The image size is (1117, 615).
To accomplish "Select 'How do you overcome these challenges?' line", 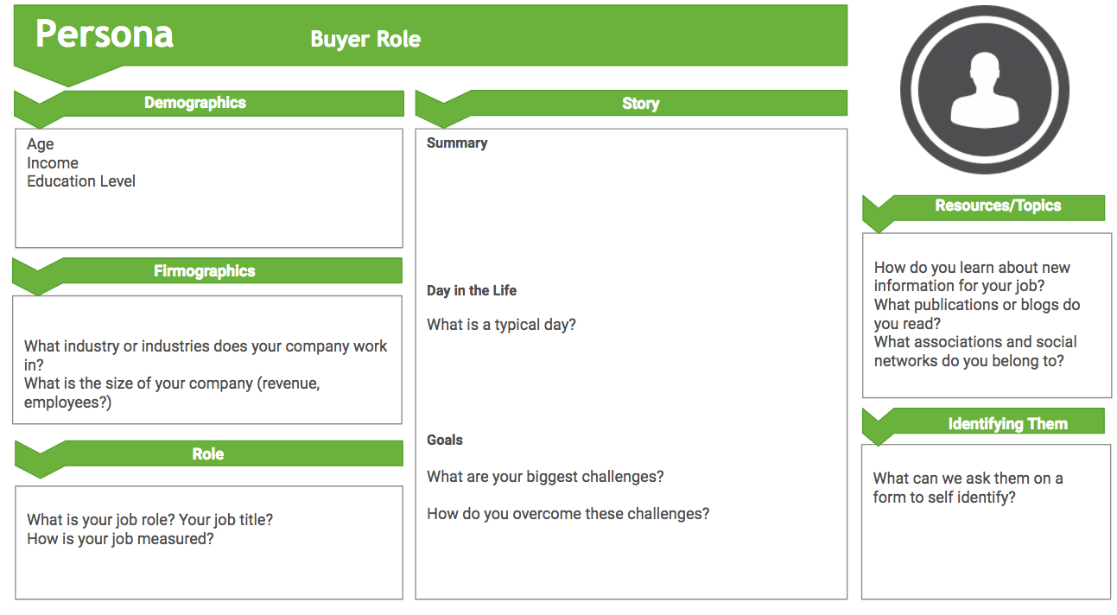I will 568,514.
